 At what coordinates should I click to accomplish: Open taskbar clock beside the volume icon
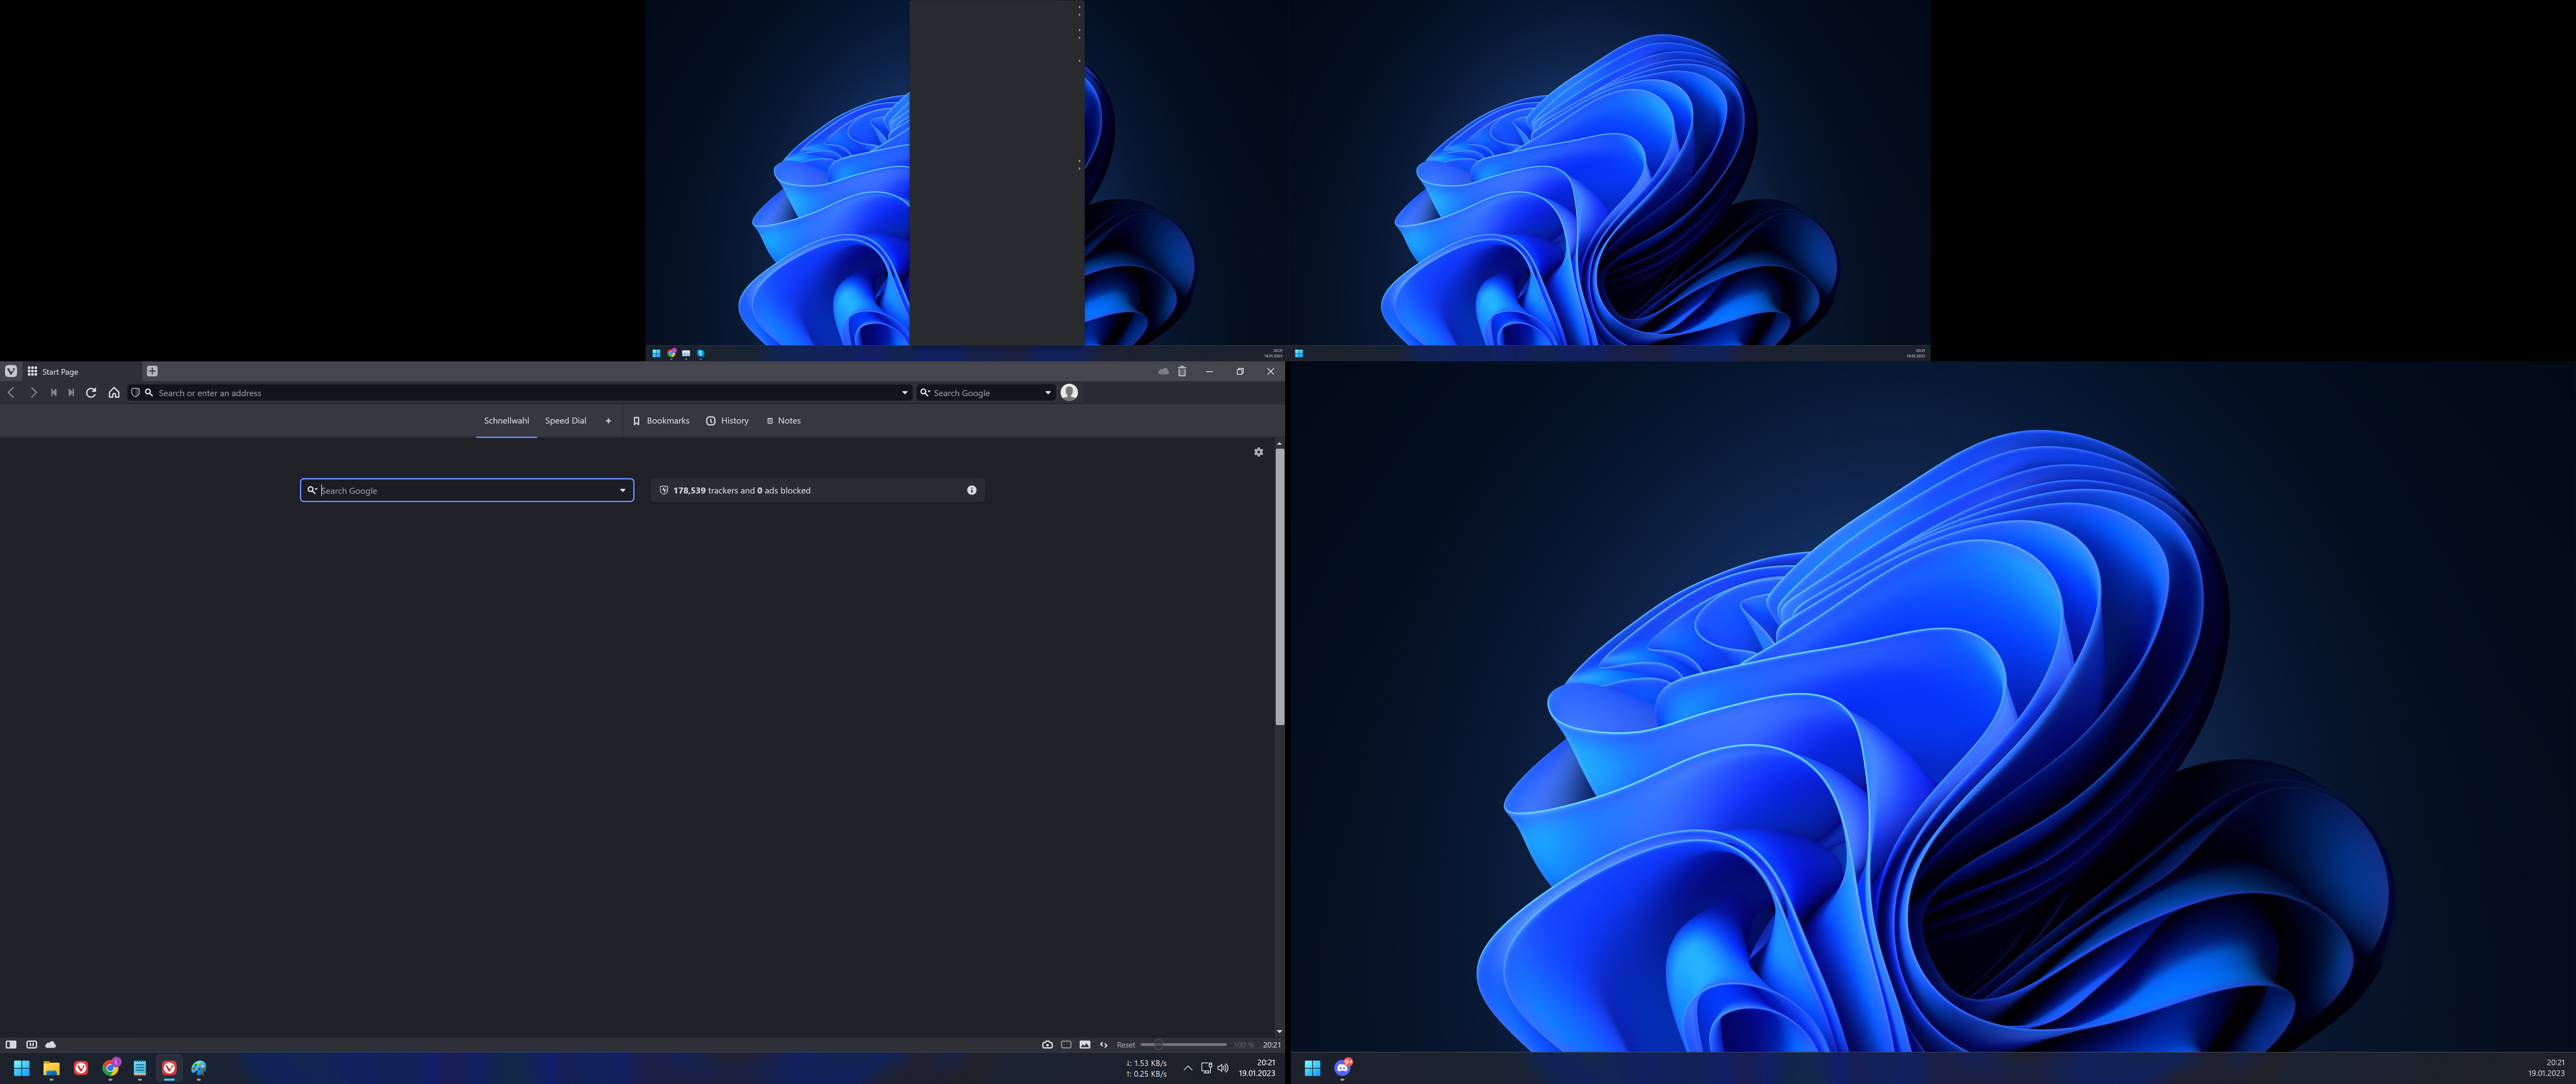1257,1068
